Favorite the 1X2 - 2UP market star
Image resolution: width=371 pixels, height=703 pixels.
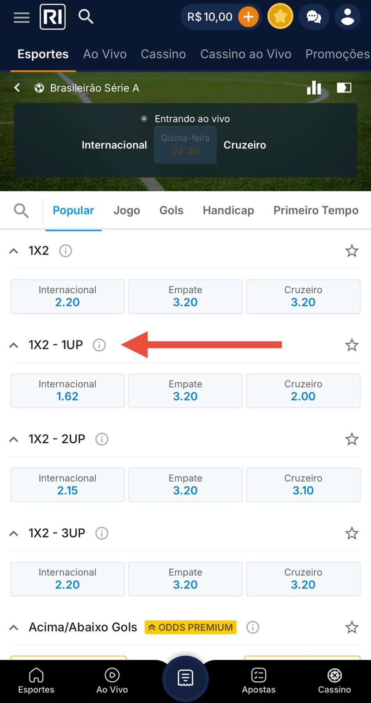tap(351, 439)
